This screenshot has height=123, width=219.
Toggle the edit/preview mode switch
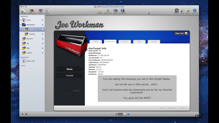[x=122, y=114]
